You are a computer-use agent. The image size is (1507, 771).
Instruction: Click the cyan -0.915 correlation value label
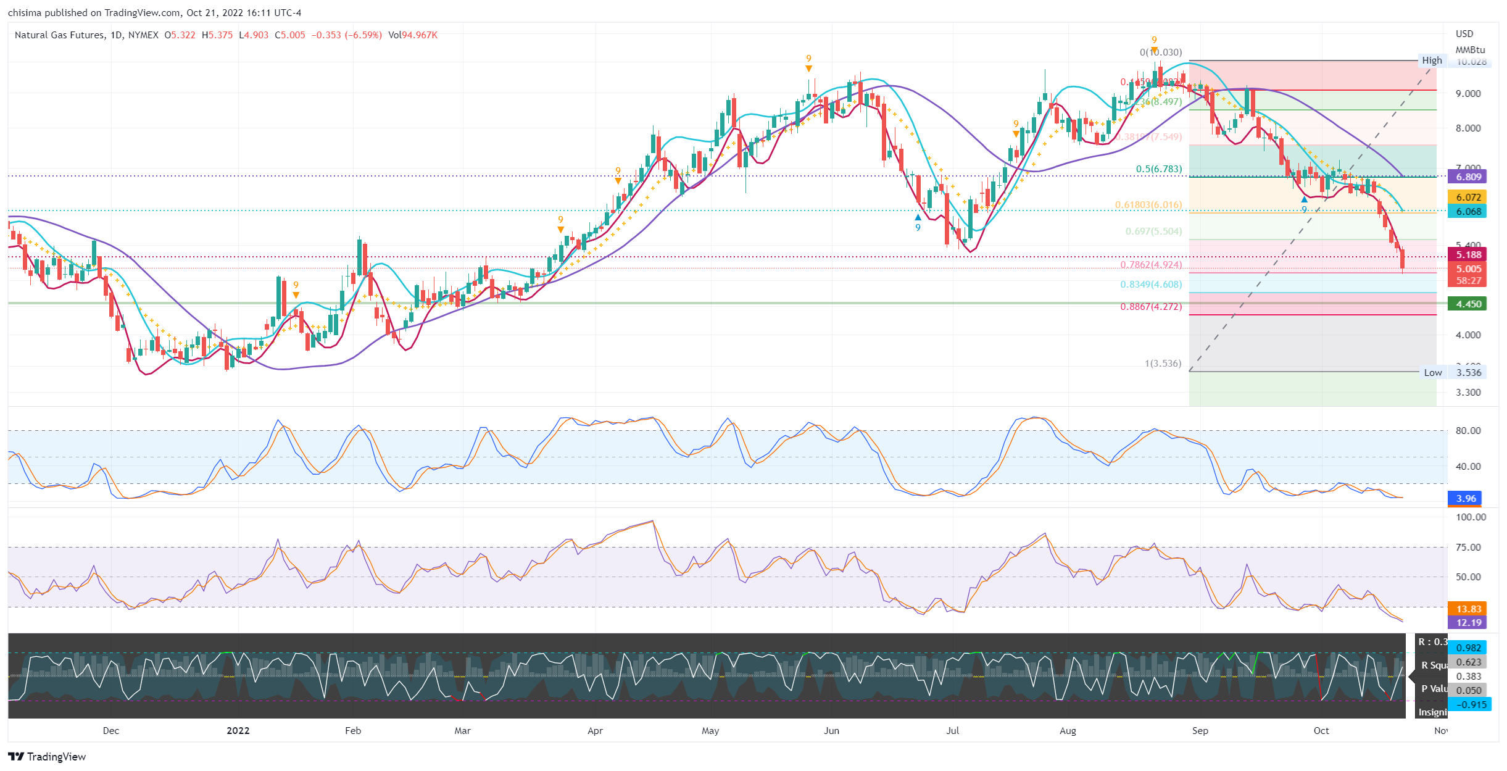(1471, 704)
